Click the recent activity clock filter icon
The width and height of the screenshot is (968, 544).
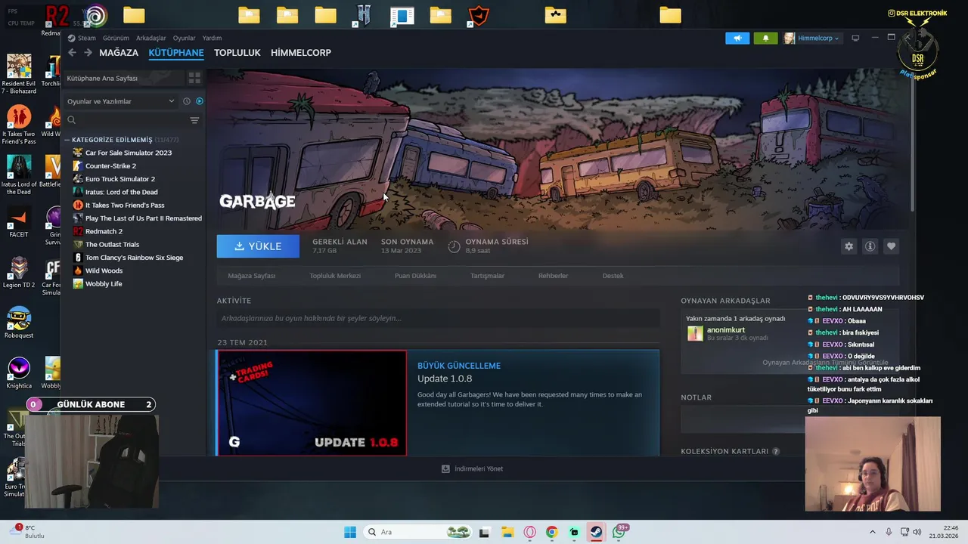[x=187, y=101]
